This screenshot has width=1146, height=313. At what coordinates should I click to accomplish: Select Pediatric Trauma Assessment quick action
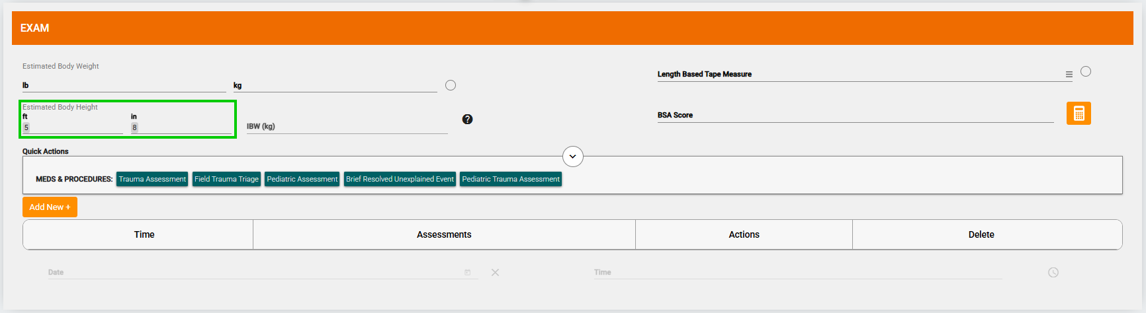pos(510,179)
